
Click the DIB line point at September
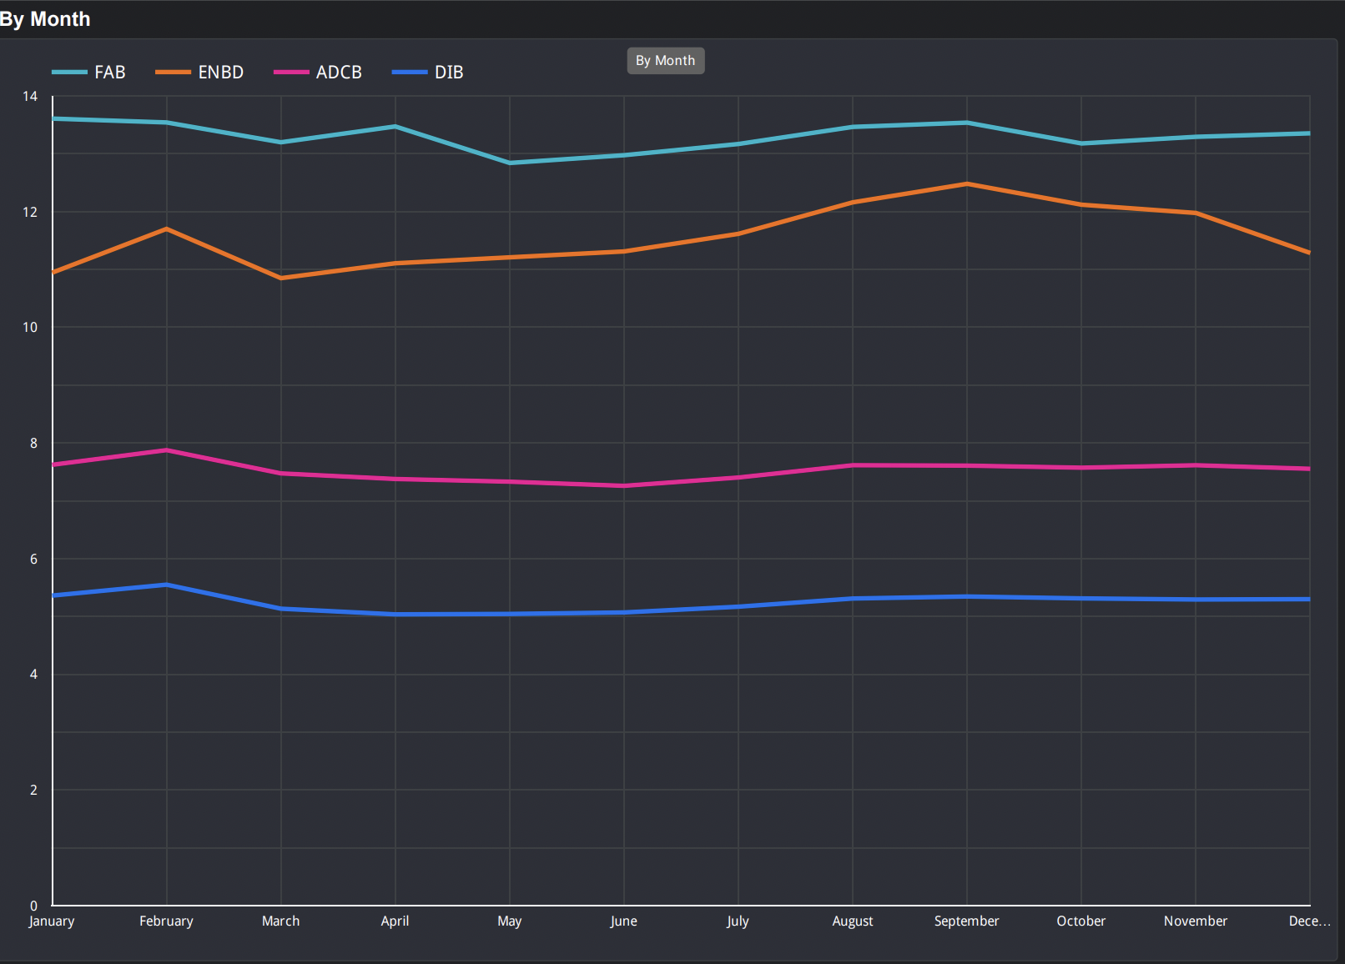click(967, 596)
